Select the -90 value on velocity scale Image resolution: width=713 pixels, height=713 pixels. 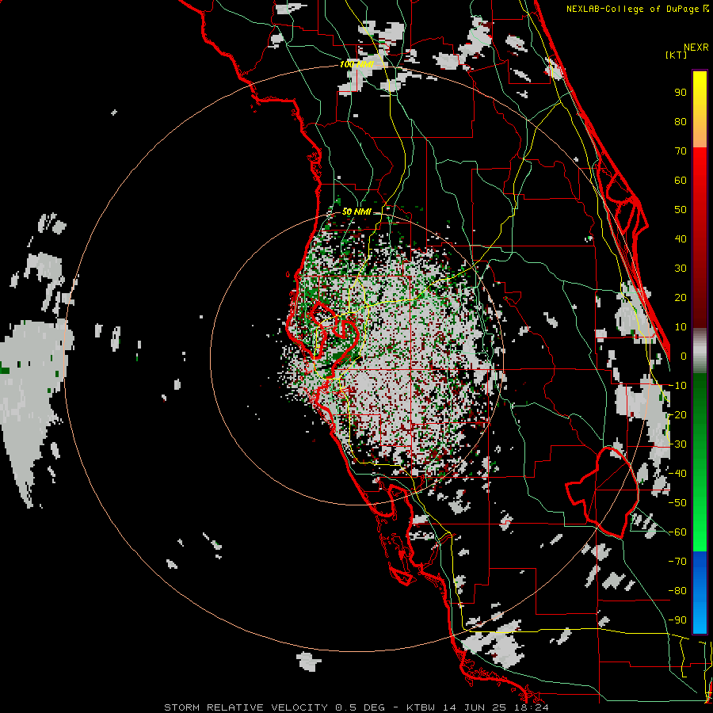tap(677, 620)
